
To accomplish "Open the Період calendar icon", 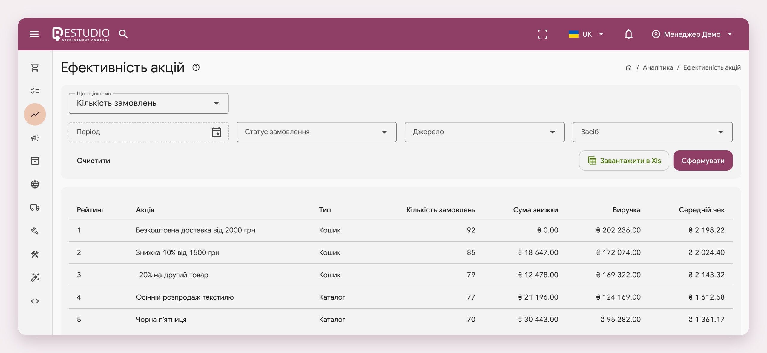I will [216, 132].
